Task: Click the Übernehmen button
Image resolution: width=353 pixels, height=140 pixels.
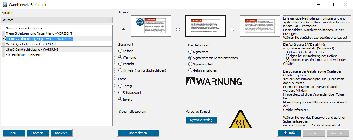Action: click(x=138, y=133)
